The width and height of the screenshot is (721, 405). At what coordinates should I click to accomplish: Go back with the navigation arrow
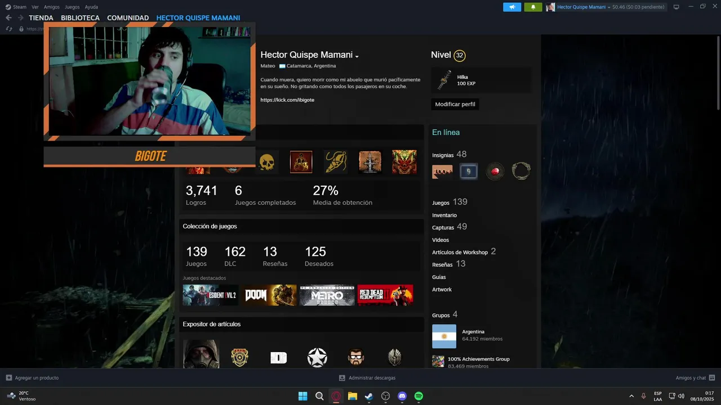point(8,17)
